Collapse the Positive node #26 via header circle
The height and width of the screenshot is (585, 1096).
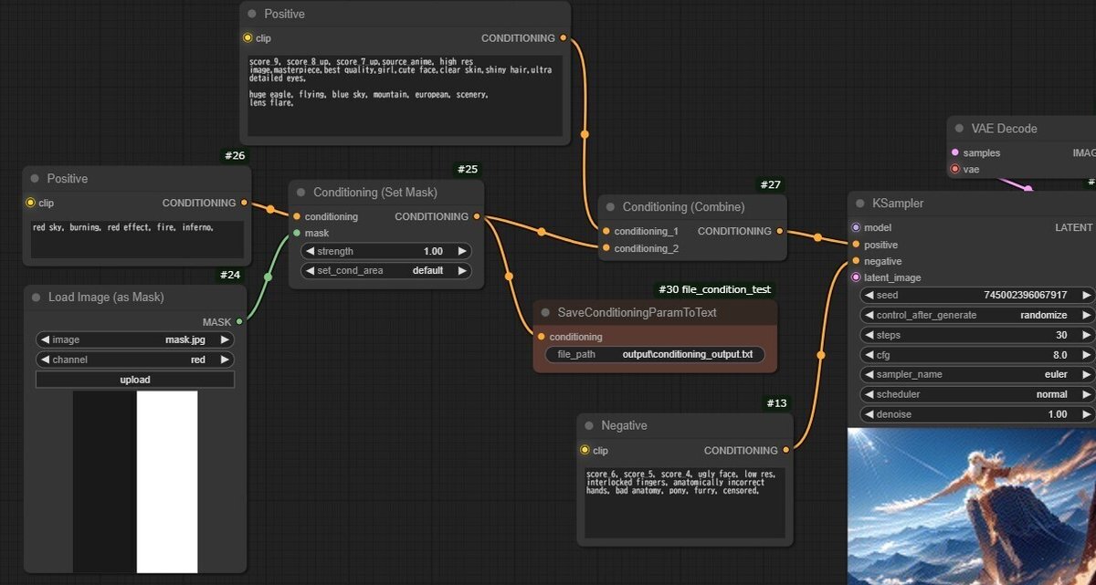click(34, 178)
